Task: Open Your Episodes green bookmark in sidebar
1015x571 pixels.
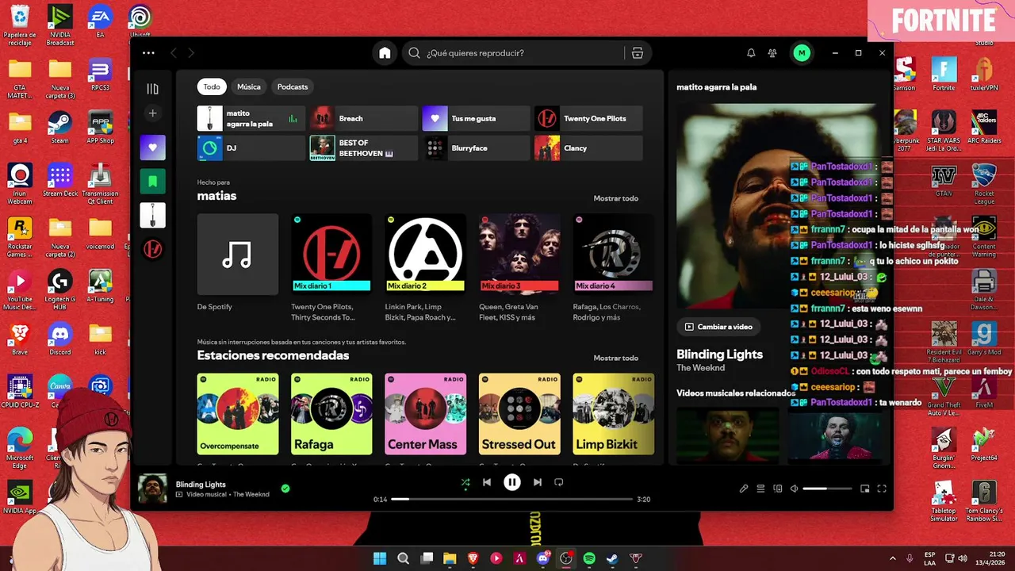Action: point(153,182)
